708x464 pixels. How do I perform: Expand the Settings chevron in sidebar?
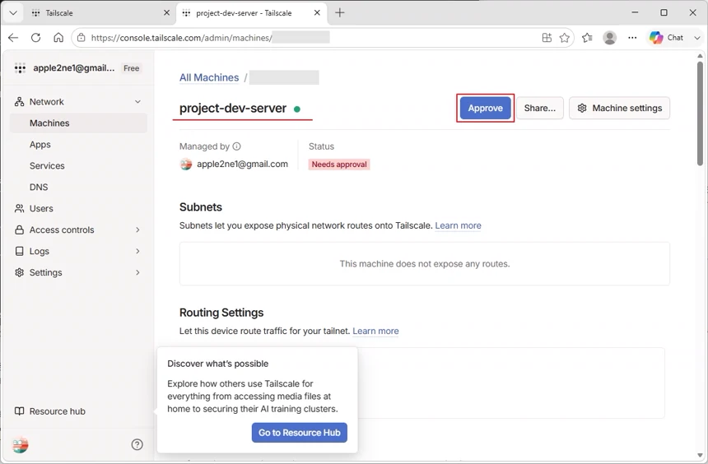[137, 272]
